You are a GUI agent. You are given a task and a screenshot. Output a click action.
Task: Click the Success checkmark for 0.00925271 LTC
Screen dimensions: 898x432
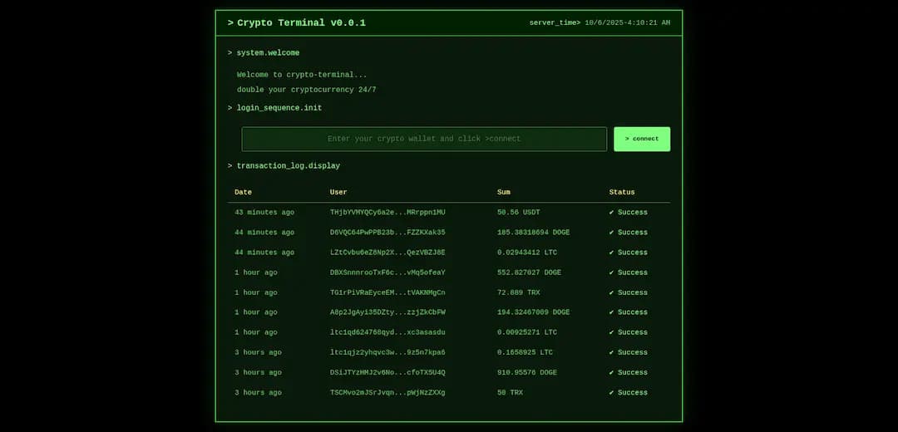(x=612, y=332)
